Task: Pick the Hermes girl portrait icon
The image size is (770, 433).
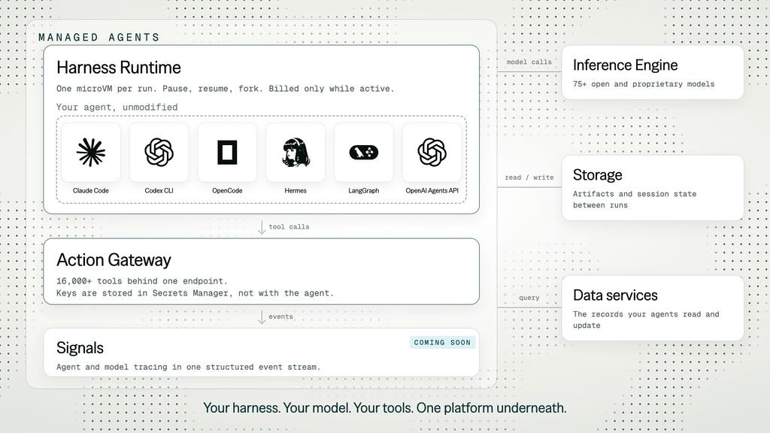Action: (x=296, y=152)
